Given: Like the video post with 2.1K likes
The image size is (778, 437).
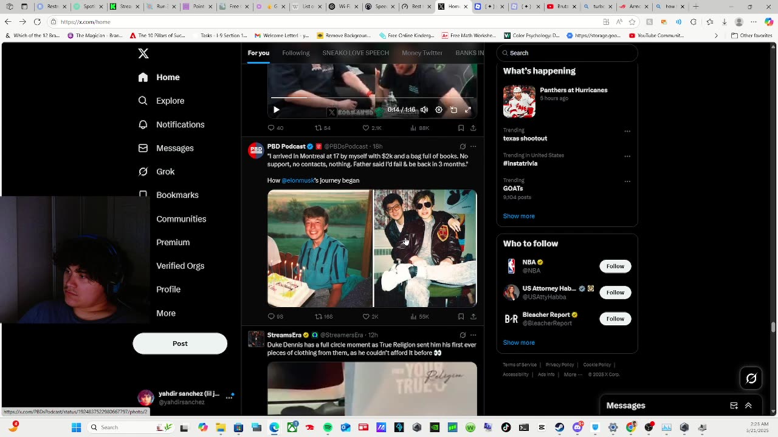Looking at the screenshot, I should [372, 128].
